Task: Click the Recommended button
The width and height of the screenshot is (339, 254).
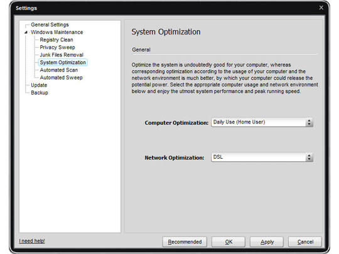Action: pyautogui.click(x=185, y=242)
